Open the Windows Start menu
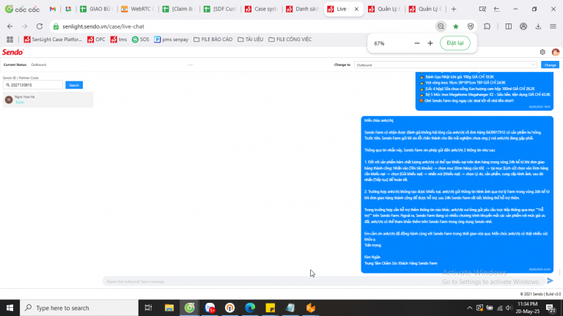The width and height of the screenshot is (563, 316). (x=10, y=308)
